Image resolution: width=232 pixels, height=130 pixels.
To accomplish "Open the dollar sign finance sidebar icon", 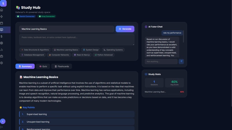I will click(2, 36).
